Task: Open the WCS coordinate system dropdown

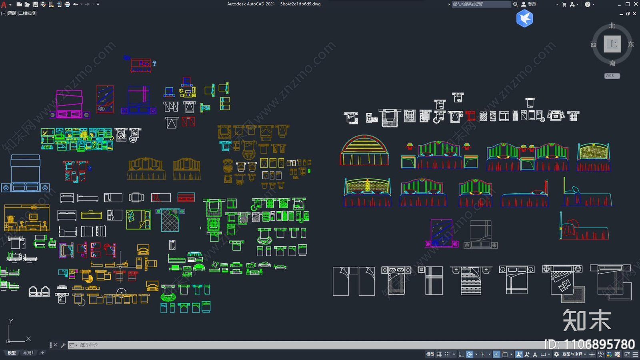Action: point(612,76)
